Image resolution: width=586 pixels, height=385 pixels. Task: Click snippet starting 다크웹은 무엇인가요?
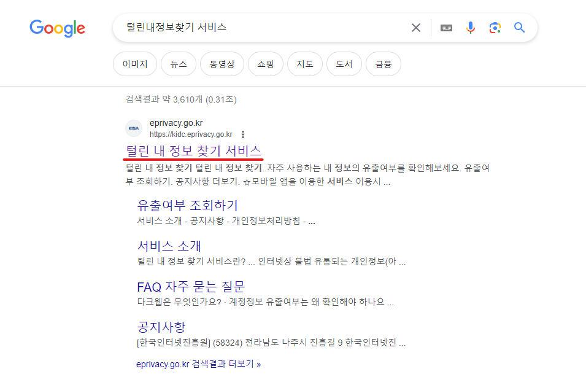pos(265,302)
